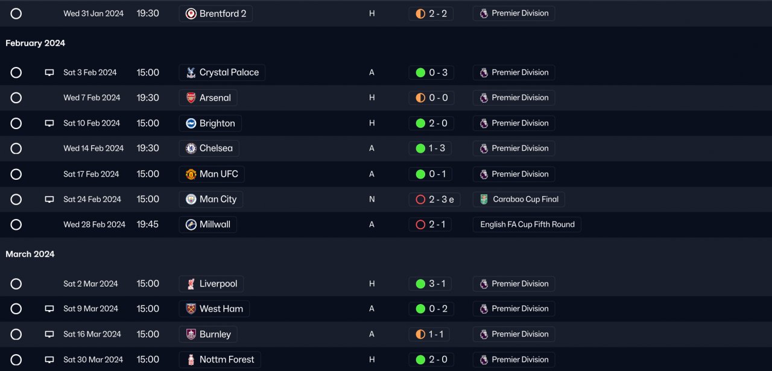The image size is (772, 371).
Task: Click the Millwall club crest icon
Action: pyautogui.click(x=191, y=224)
